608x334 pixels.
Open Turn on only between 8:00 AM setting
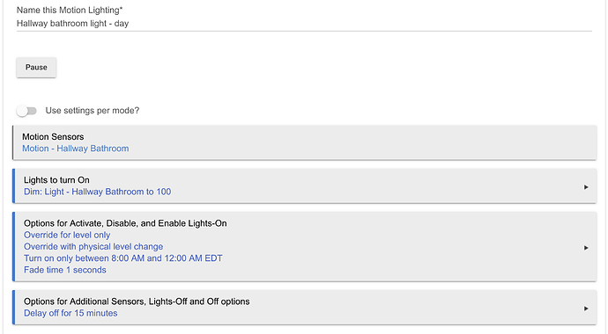pos(122,258)
